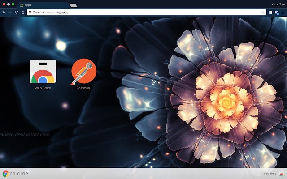
Task: Go back to the previous page
Action: click(x=4, y=13)
